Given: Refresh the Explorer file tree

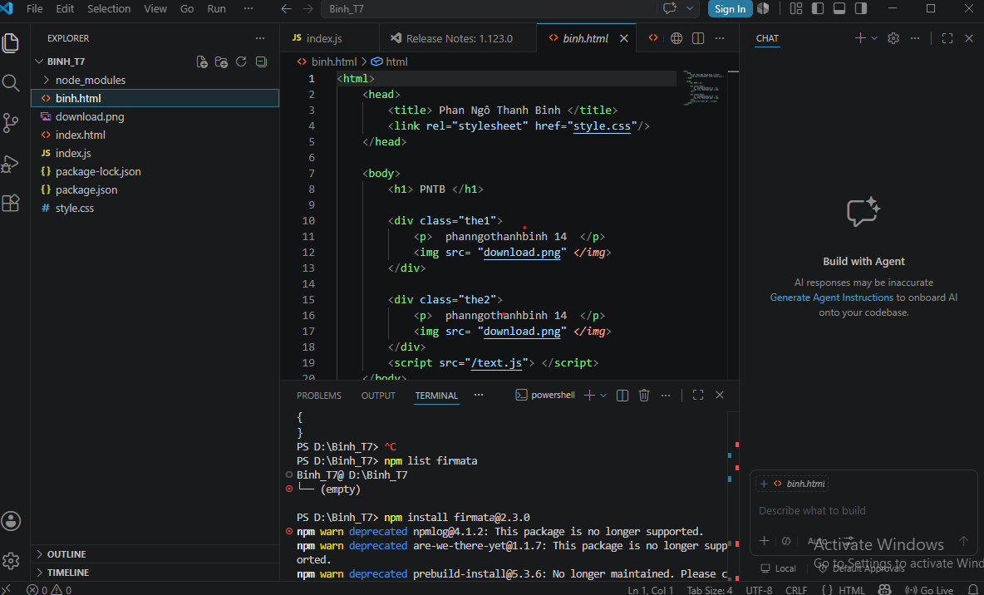Looking at the screenshot, I should point(241,61).
